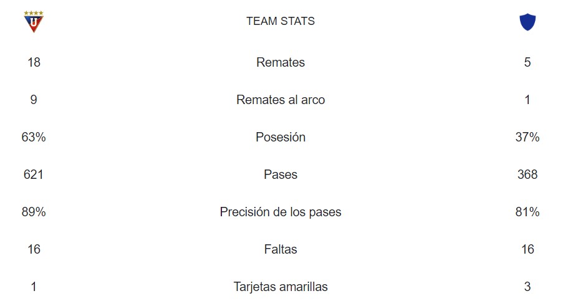Select the TEAM STATS heading

[x=281, y=21]
